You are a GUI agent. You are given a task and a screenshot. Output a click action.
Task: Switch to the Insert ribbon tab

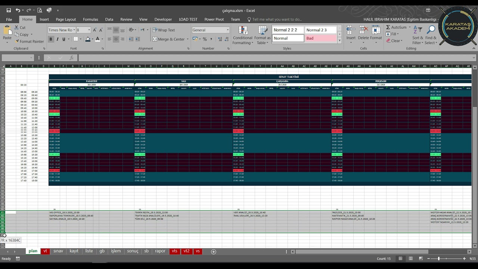(x=44, y=19)
